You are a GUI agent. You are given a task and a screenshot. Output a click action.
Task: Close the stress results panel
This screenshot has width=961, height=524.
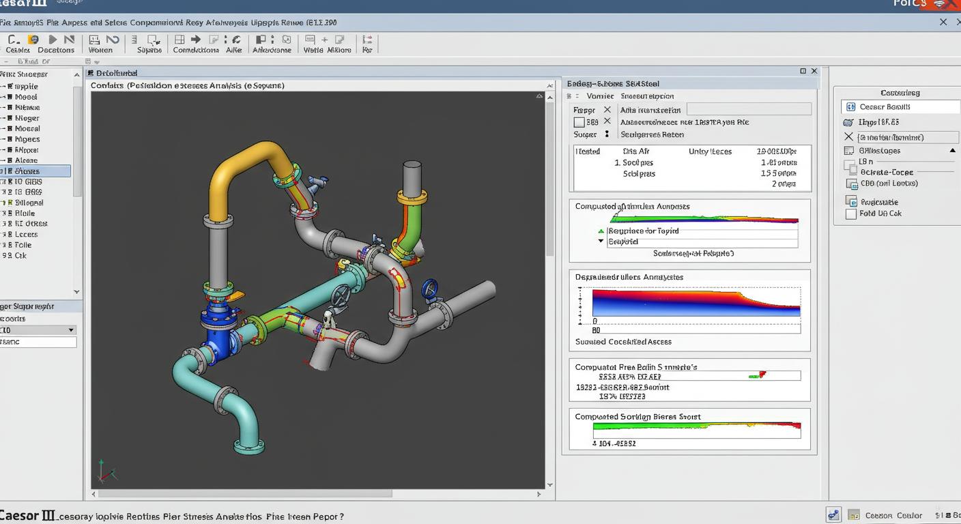coord(814,71)
